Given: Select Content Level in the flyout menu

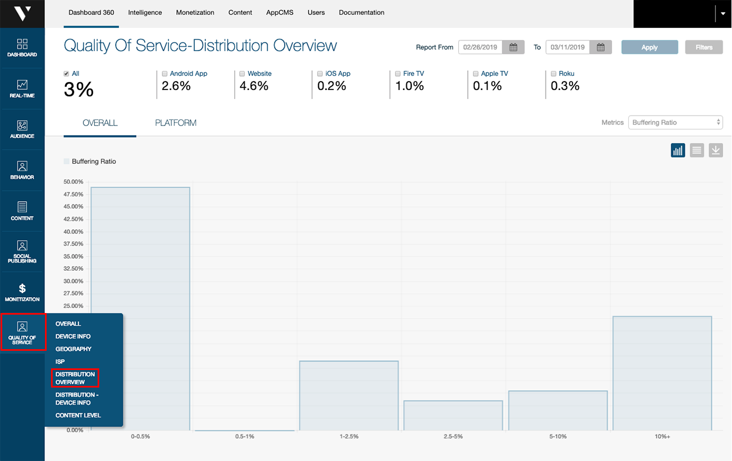Looking at the screenshot, I should point(78,416).
